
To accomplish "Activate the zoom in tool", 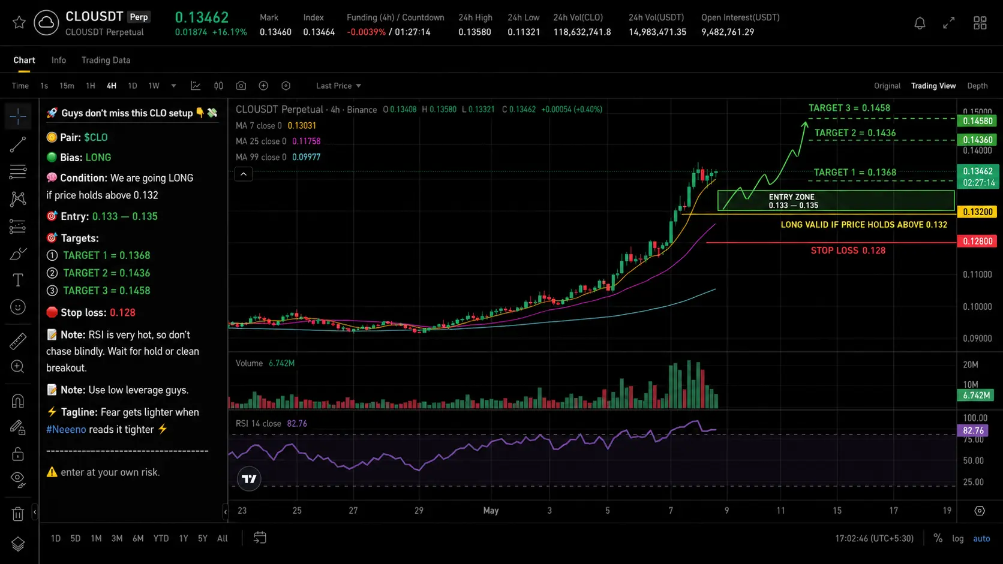I will (18, 367).
